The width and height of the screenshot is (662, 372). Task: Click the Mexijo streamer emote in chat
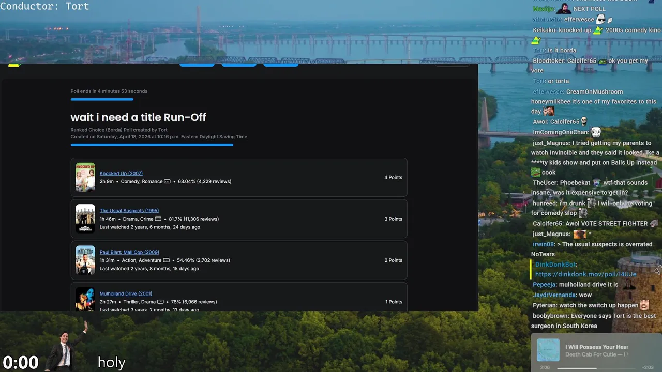(x=564, y=8)
